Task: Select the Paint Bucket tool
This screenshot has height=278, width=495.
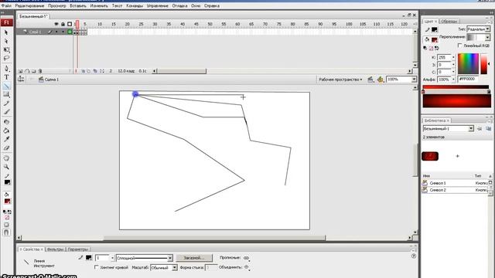Action: click(6, 131)
